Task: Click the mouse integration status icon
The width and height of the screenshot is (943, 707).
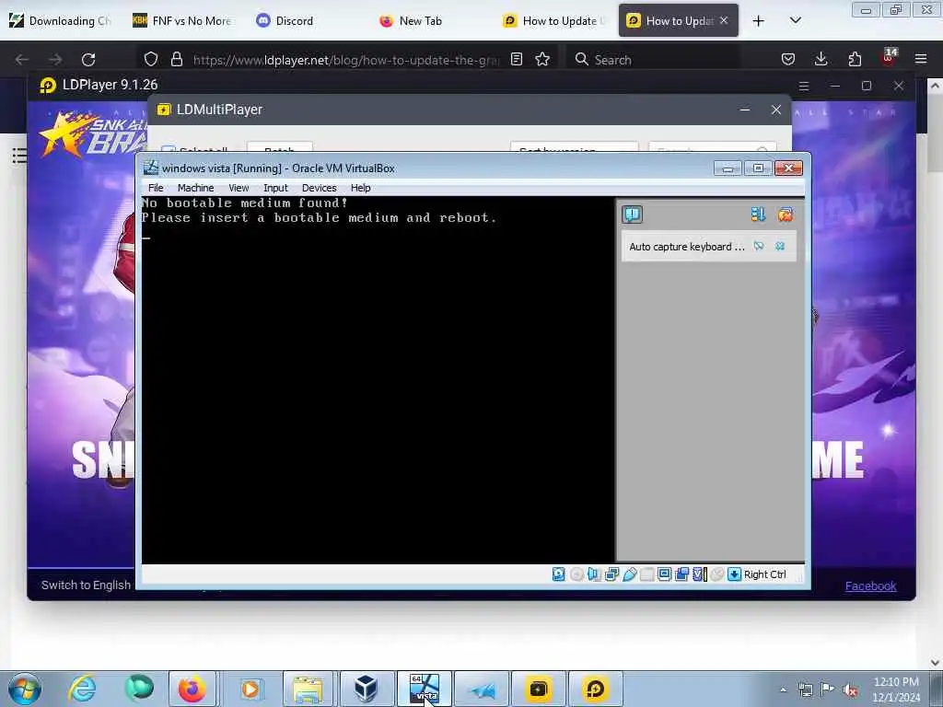Action: click(x=716, y=574)
